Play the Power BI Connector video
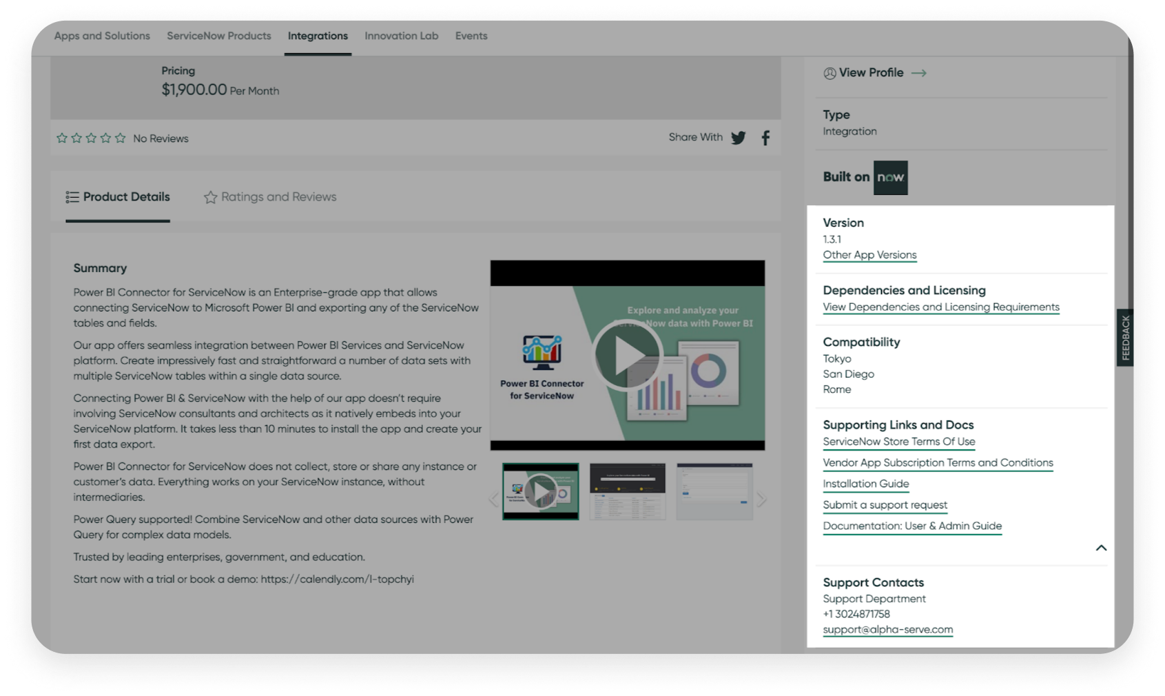 click(x=627, y=356)
